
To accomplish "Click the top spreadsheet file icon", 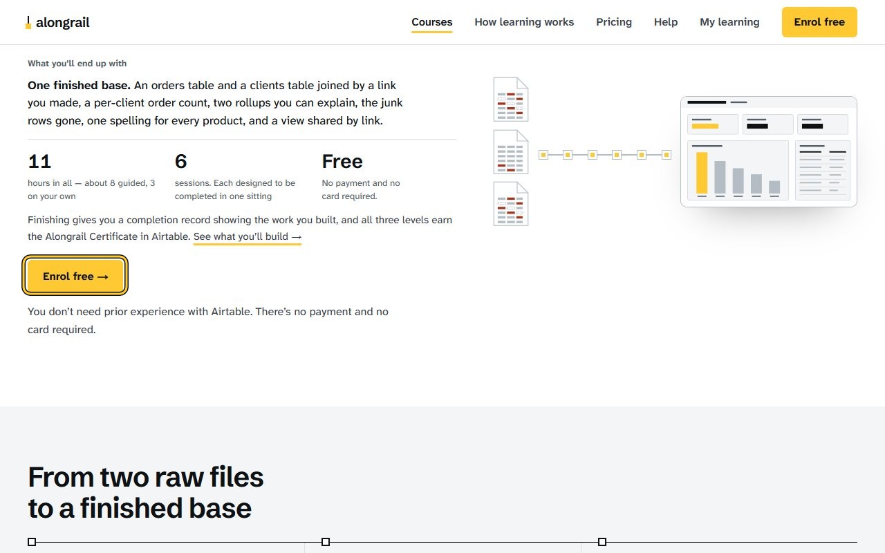I will [x=511, y=100].
